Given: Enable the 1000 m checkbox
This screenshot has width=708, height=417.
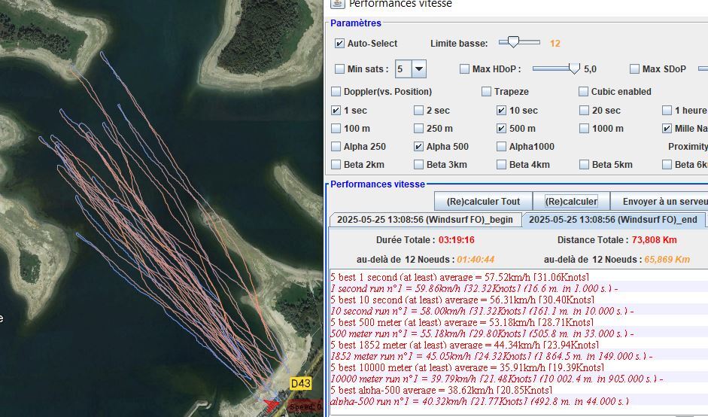Looking at the screenshot, I should [585, 128].
